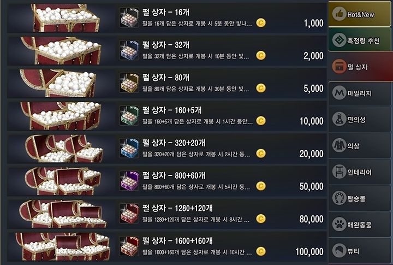Click the gold 펄 상자 - 80개 item icon
This screenshot has height=265, width=393.
click(129, 83)
